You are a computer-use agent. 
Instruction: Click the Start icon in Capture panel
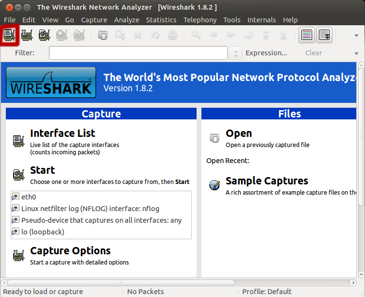[18, 175]
